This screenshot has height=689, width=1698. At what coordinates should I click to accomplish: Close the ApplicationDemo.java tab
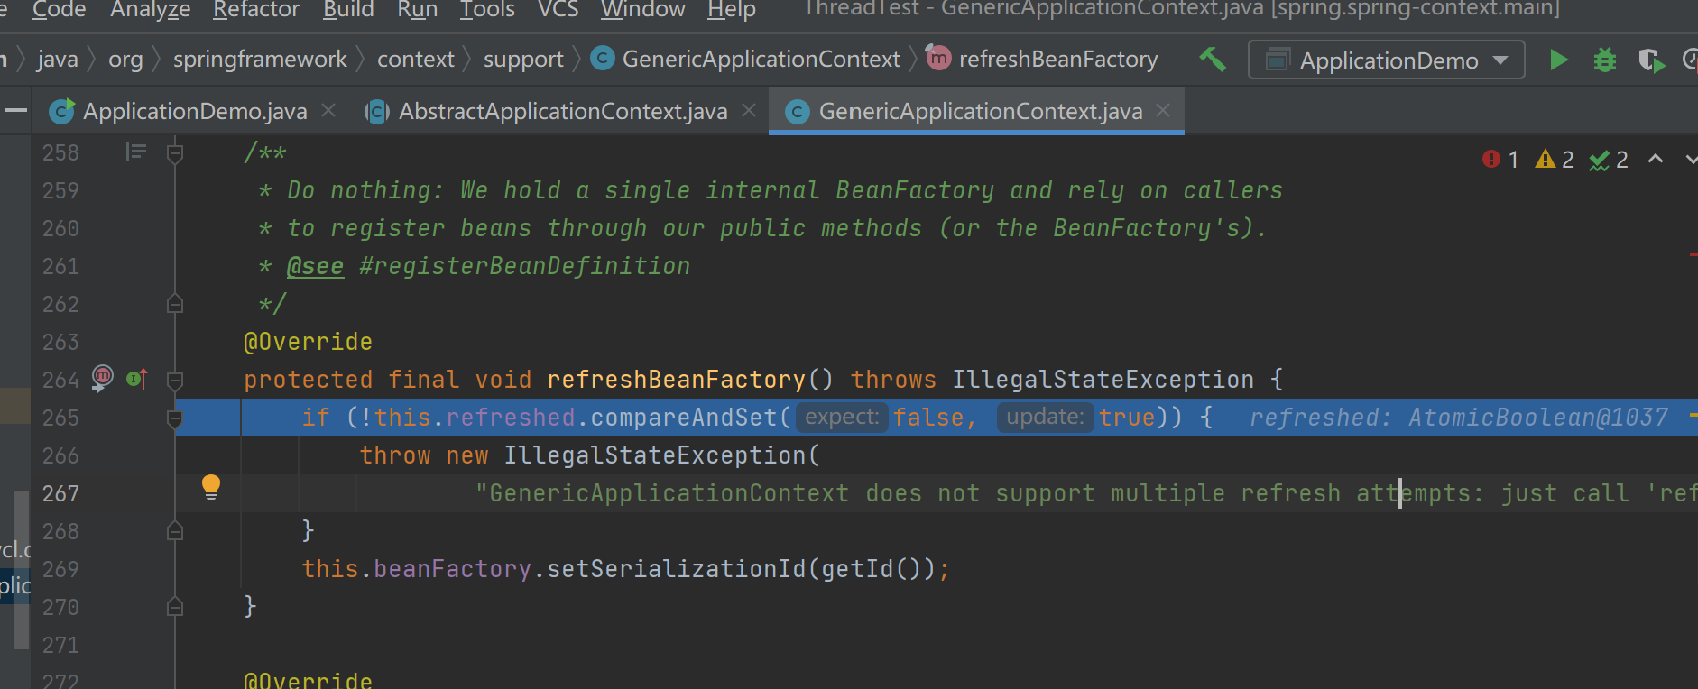pyautogui.click(x=329, y=110)
